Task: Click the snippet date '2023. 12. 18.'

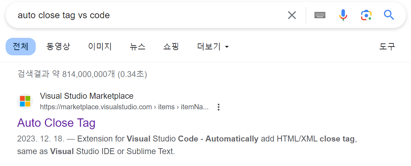Action: [x=41, y=139]
